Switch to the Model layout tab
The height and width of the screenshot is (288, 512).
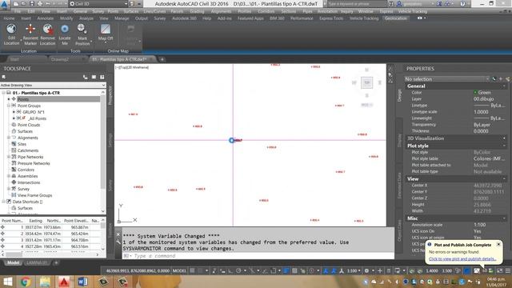[x=13, y=262]
